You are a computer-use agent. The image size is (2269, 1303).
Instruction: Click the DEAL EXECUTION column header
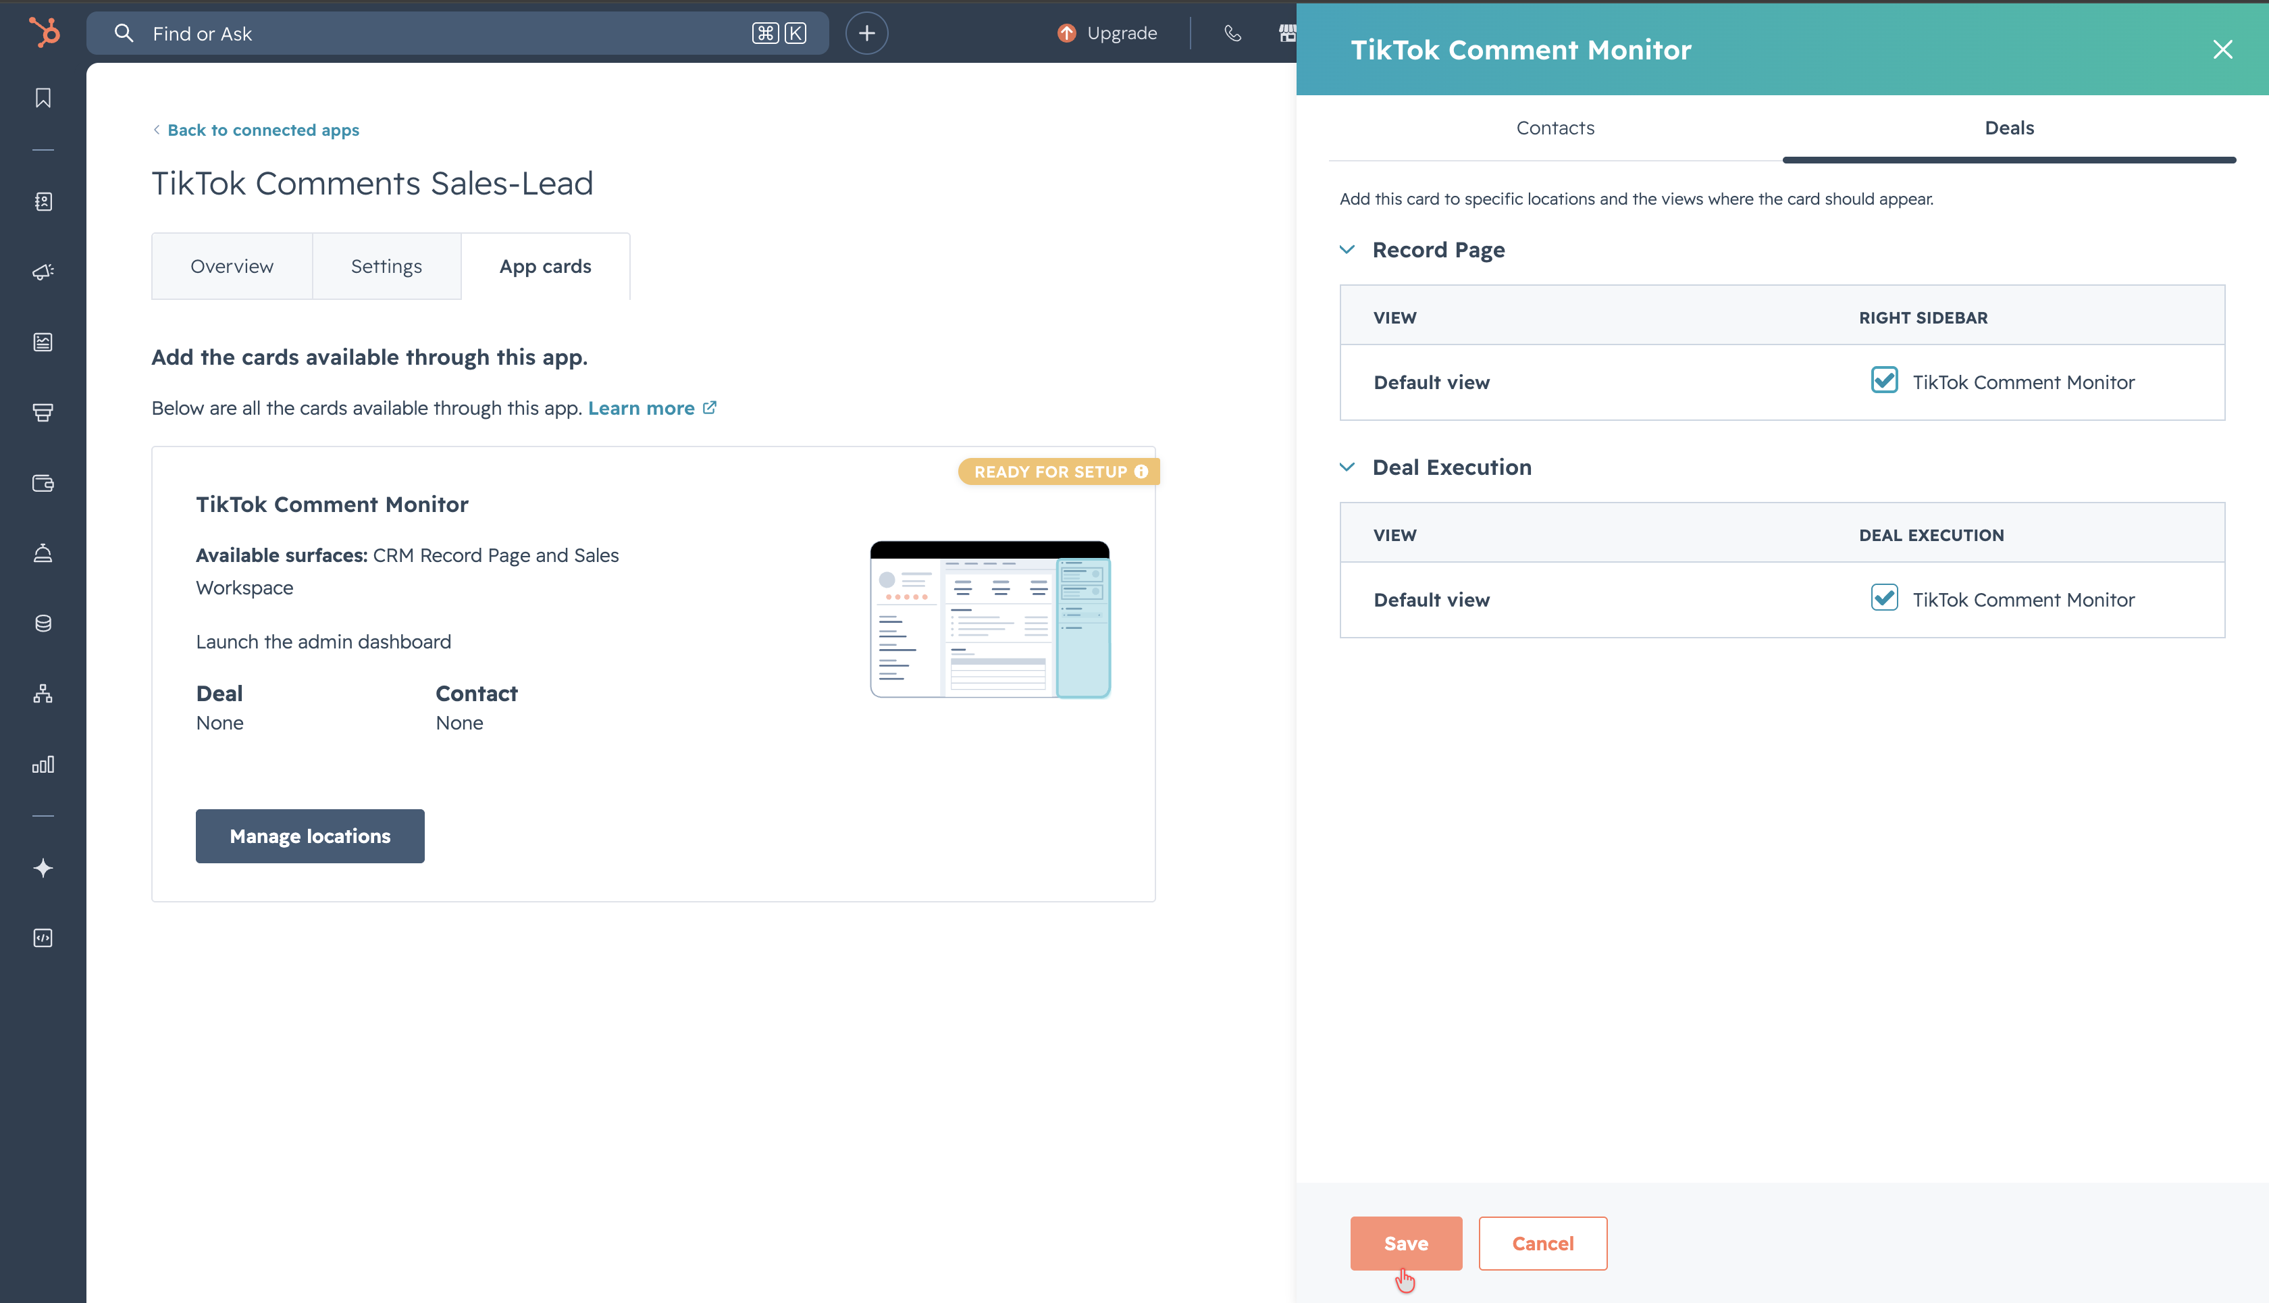tap(1931, 535)
